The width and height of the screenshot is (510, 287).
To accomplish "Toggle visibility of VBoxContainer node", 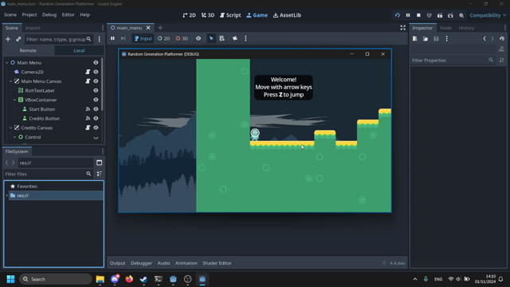I will (x=96, y=100).
